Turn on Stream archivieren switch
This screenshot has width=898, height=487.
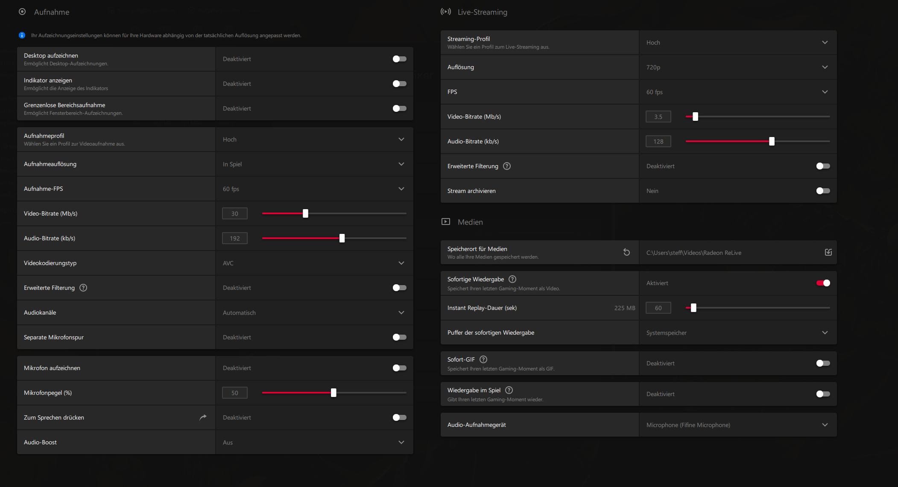pos(823,191)
